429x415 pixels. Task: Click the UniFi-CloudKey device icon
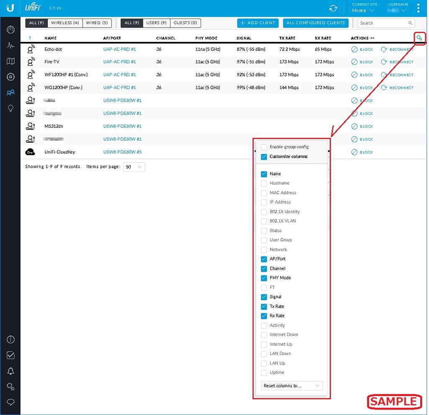30,152
